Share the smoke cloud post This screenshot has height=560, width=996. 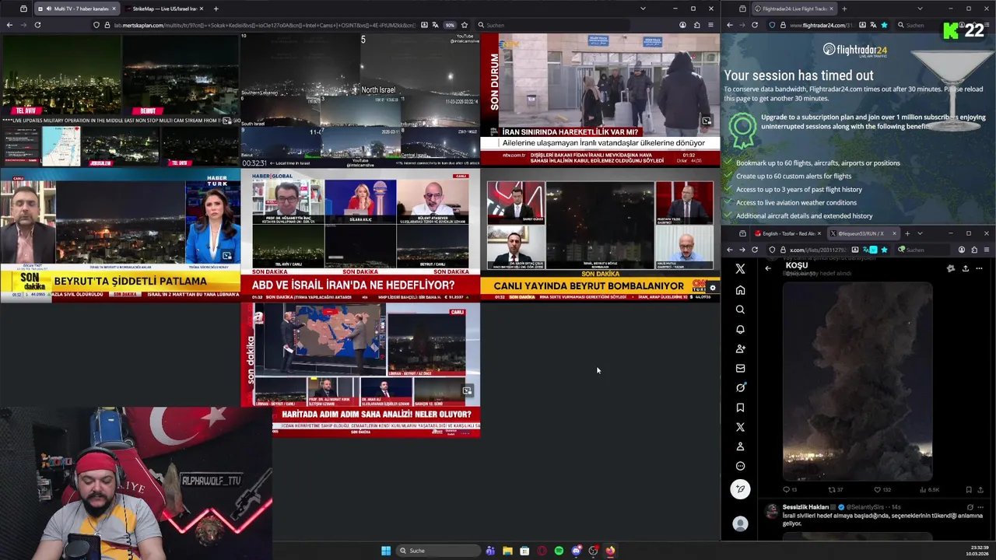point(980,490)
